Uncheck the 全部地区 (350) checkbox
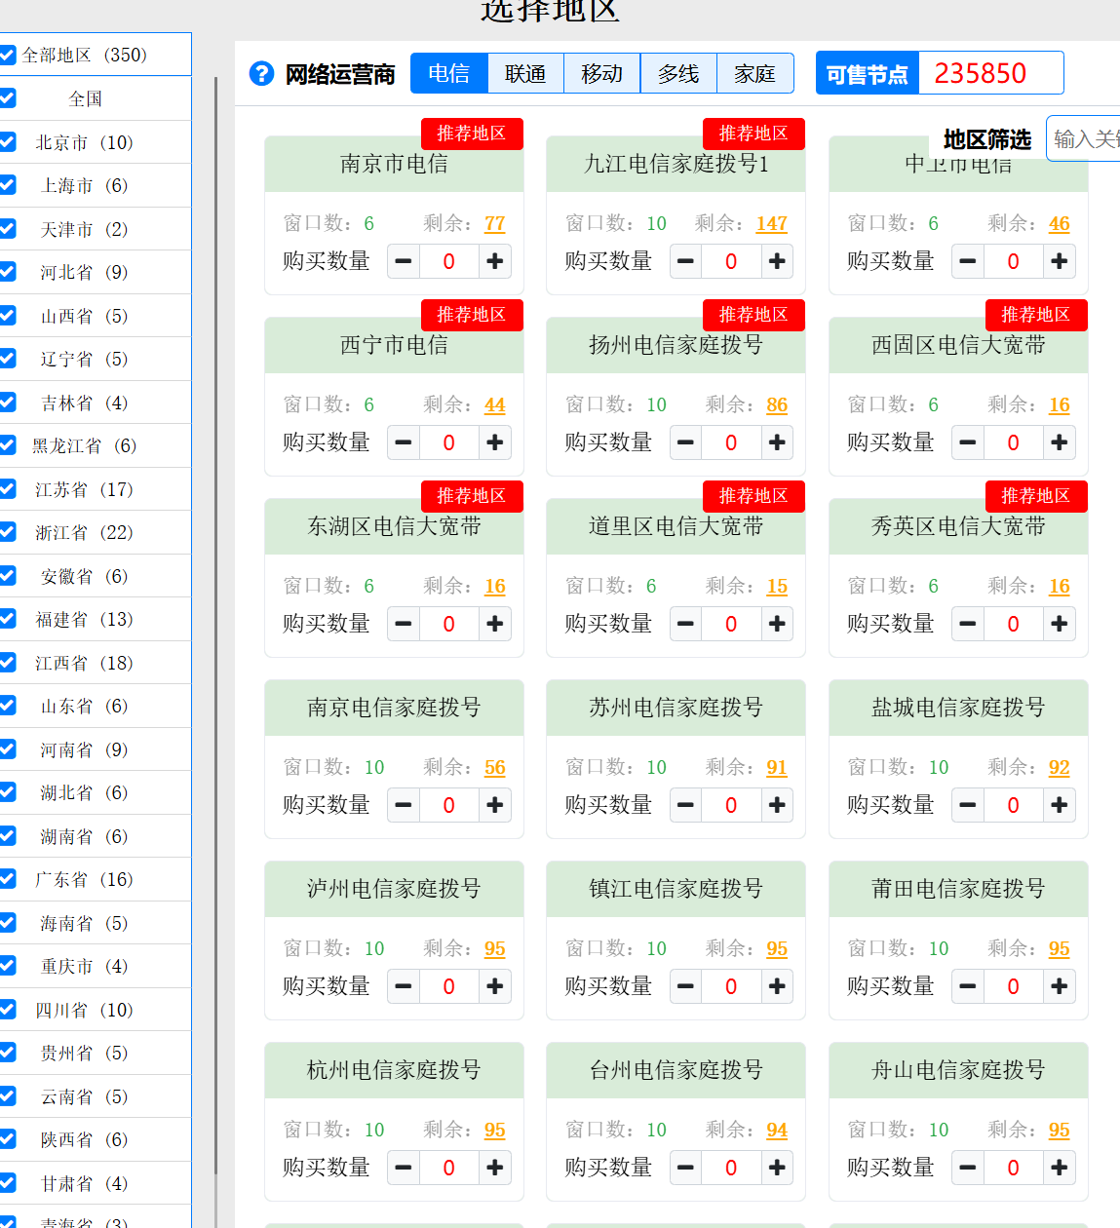The image size is (1120, 1228). point(8,55)
